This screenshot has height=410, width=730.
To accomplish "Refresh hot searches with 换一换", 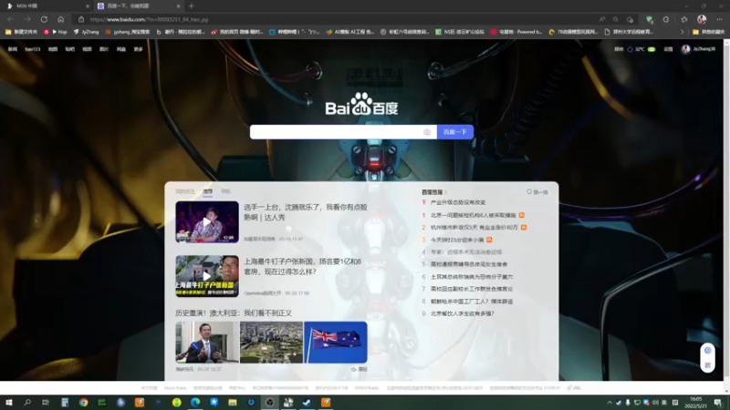I will (537, 192).
